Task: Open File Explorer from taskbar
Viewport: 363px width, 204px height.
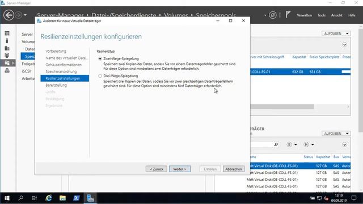Action: click(62, 198)
